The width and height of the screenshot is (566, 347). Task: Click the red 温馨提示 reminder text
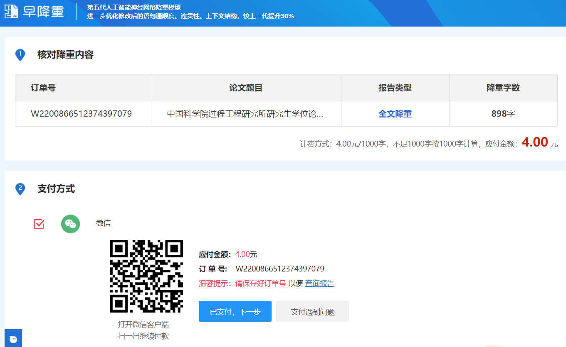click(242, 283)
